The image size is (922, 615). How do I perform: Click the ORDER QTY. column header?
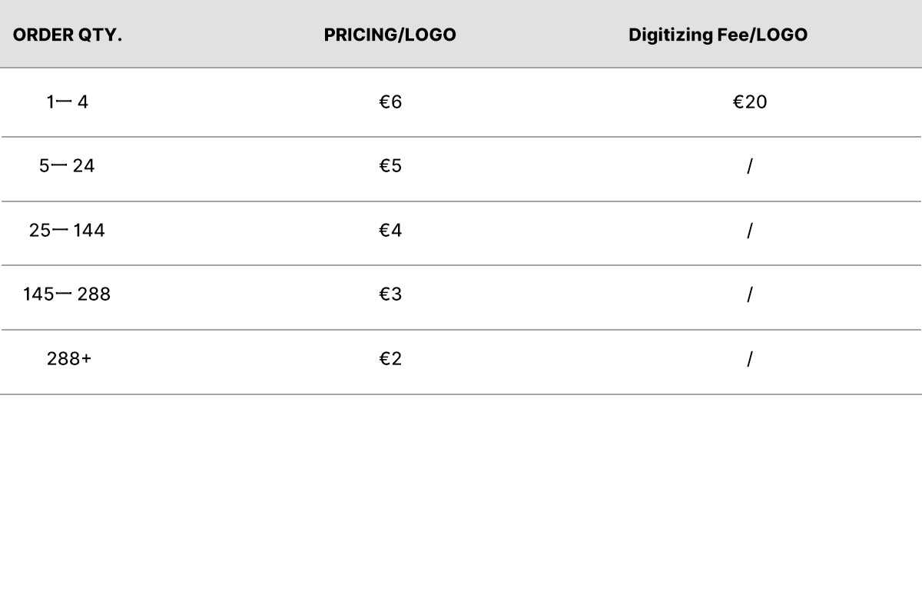68,35
